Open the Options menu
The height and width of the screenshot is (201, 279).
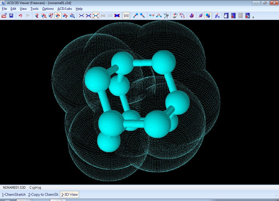click(x=48, y=9)
